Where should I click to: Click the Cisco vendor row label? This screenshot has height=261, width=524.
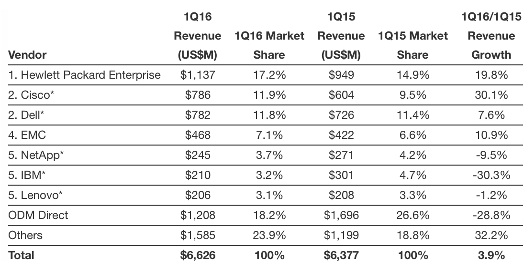pyautogui.click(x=32, y=95)
